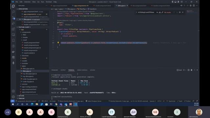
Task: Open the terminal launch profile dropdown
Action: click(186, 70)
